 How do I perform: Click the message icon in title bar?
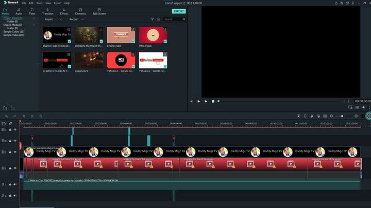(347, 3)
